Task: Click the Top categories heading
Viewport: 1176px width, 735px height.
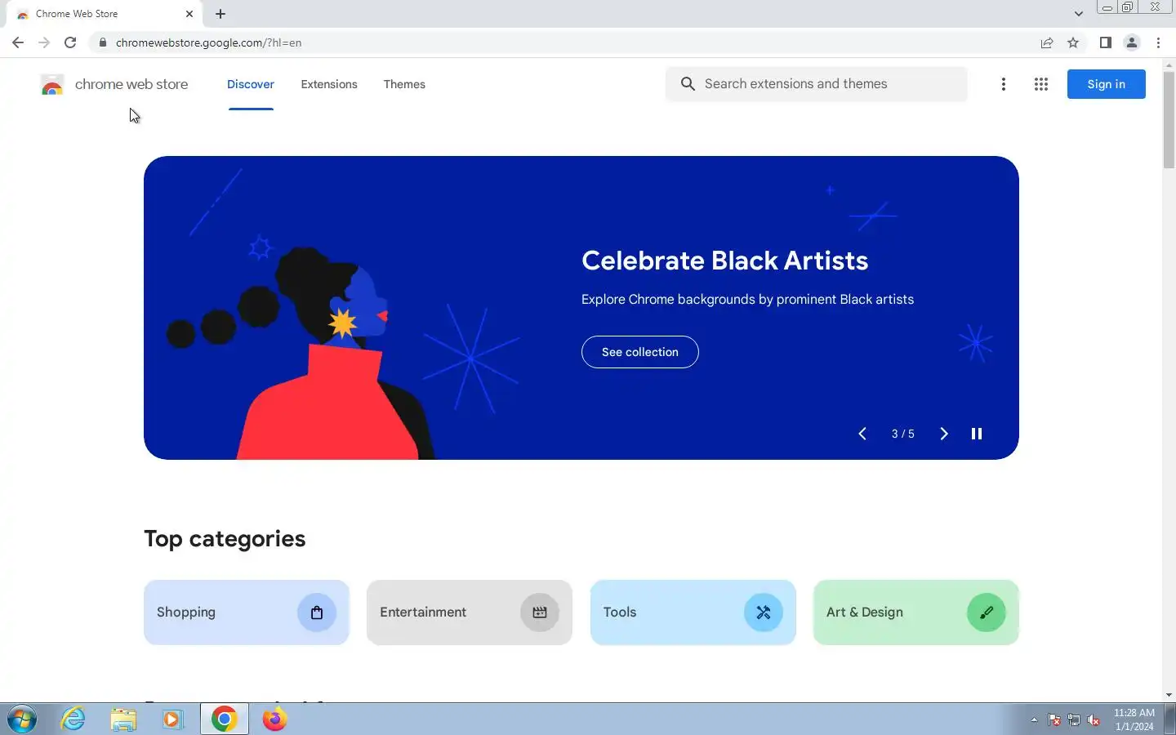Action: click(x=225, y=539)
